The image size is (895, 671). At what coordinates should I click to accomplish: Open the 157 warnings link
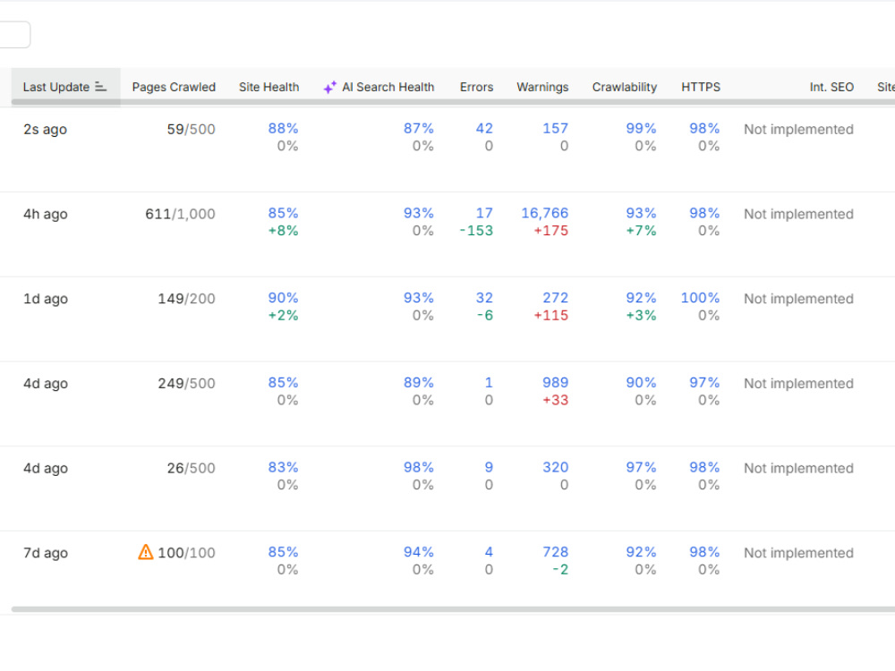[555, 128]
